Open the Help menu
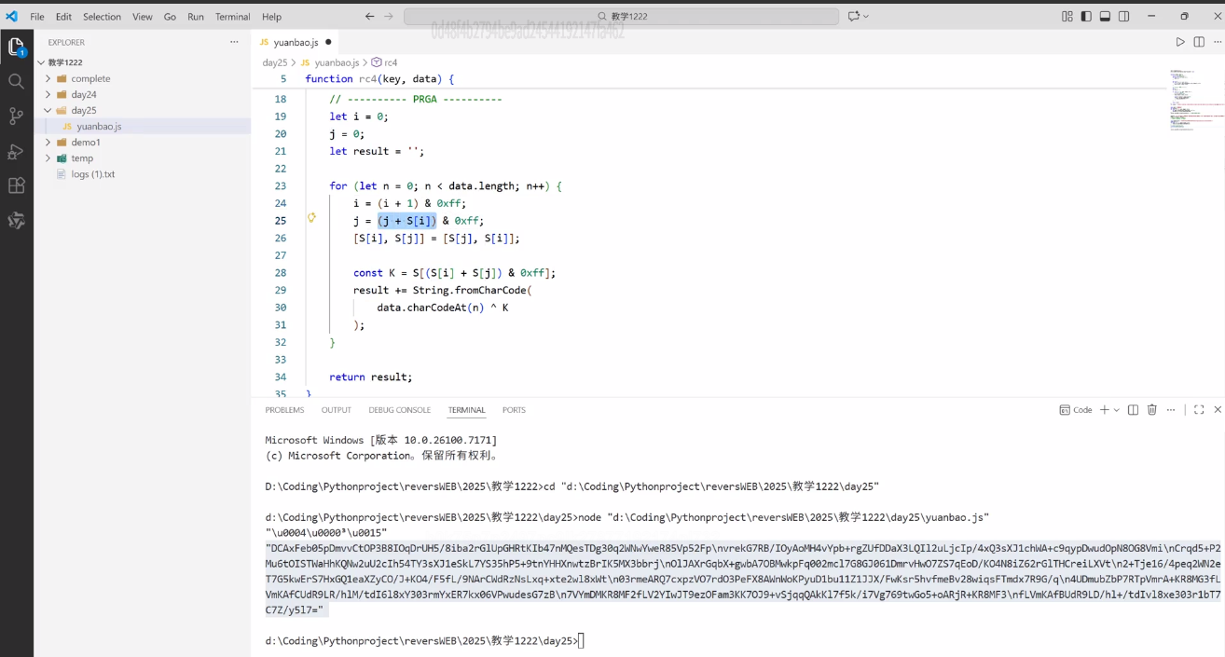 click(271, 16)
